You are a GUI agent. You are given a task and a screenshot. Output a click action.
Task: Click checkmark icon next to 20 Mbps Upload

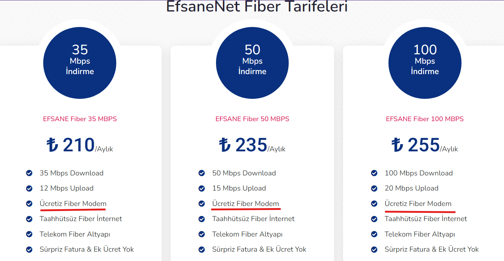(x=374, y=188)
